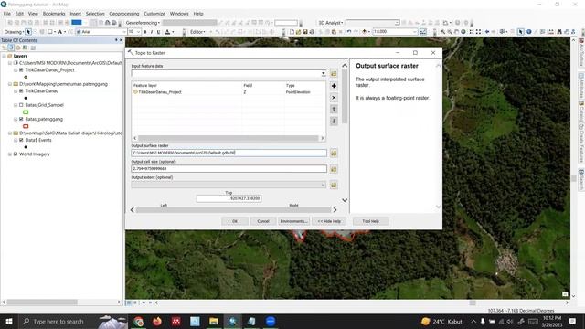This screenshot has width=585, height=329.
Task: Click Cancel in Topo to Raster dialog
Action: pos(263,221)
